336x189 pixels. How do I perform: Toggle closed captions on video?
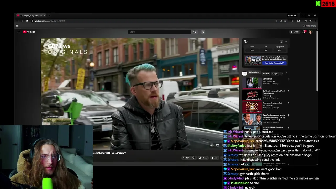[218, 145]
